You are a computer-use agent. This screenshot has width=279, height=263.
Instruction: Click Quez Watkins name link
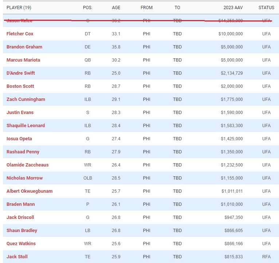pos(21,244)
